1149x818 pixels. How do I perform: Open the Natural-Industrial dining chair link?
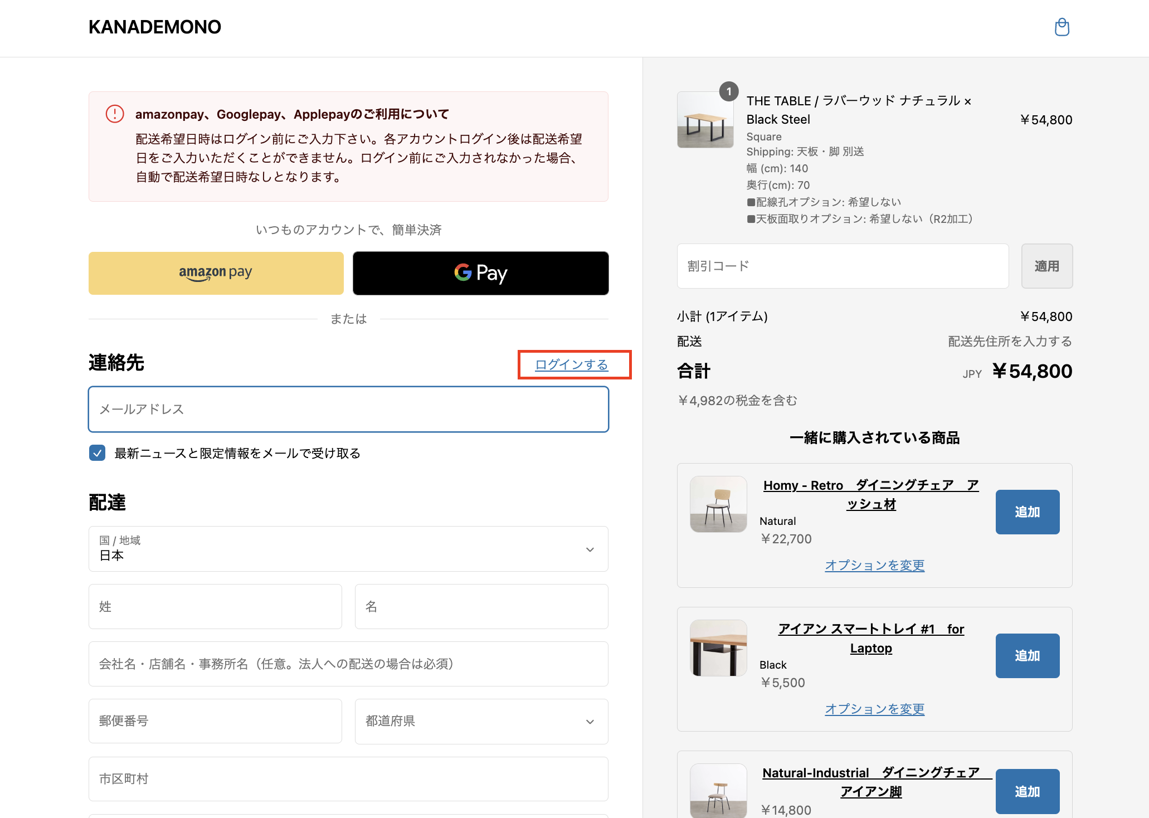(871, 782)
